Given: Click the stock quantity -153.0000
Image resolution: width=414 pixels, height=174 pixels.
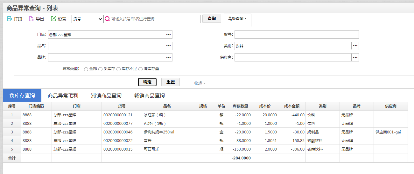Looking at the screenshot, I should 242,149.
